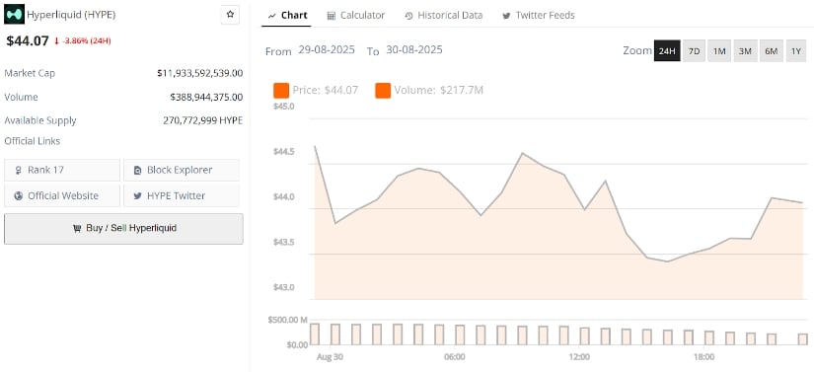Open the Block Explorer link
814x372 pixels.
coord(182,170)
